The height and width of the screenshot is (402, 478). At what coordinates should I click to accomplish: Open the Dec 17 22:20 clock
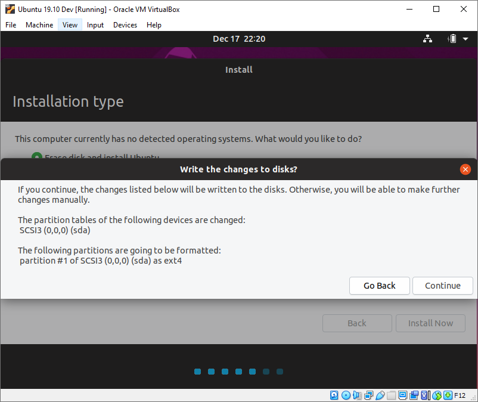click(x=239, y=39)
